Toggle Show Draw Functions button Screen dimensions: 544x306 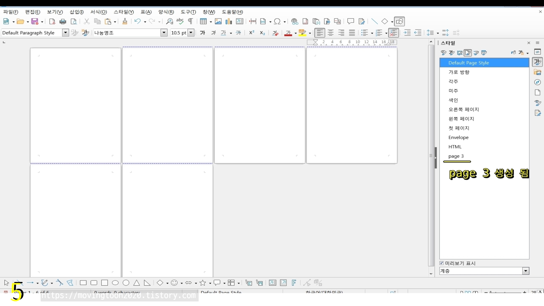pyautogui.click(x=399, y=22)
